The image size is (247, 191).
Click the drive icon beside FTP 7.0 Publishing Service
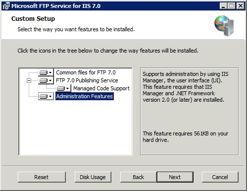(x=44, y=80)
